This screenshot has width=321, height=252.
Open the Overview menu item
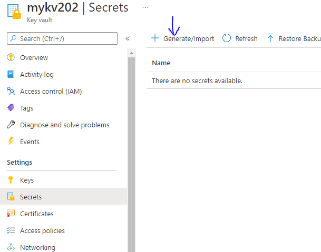[34, 57]
